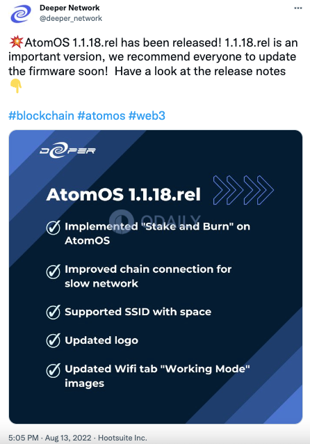
Task: Click the Deeper logo in the image
Action: (67, 150)
